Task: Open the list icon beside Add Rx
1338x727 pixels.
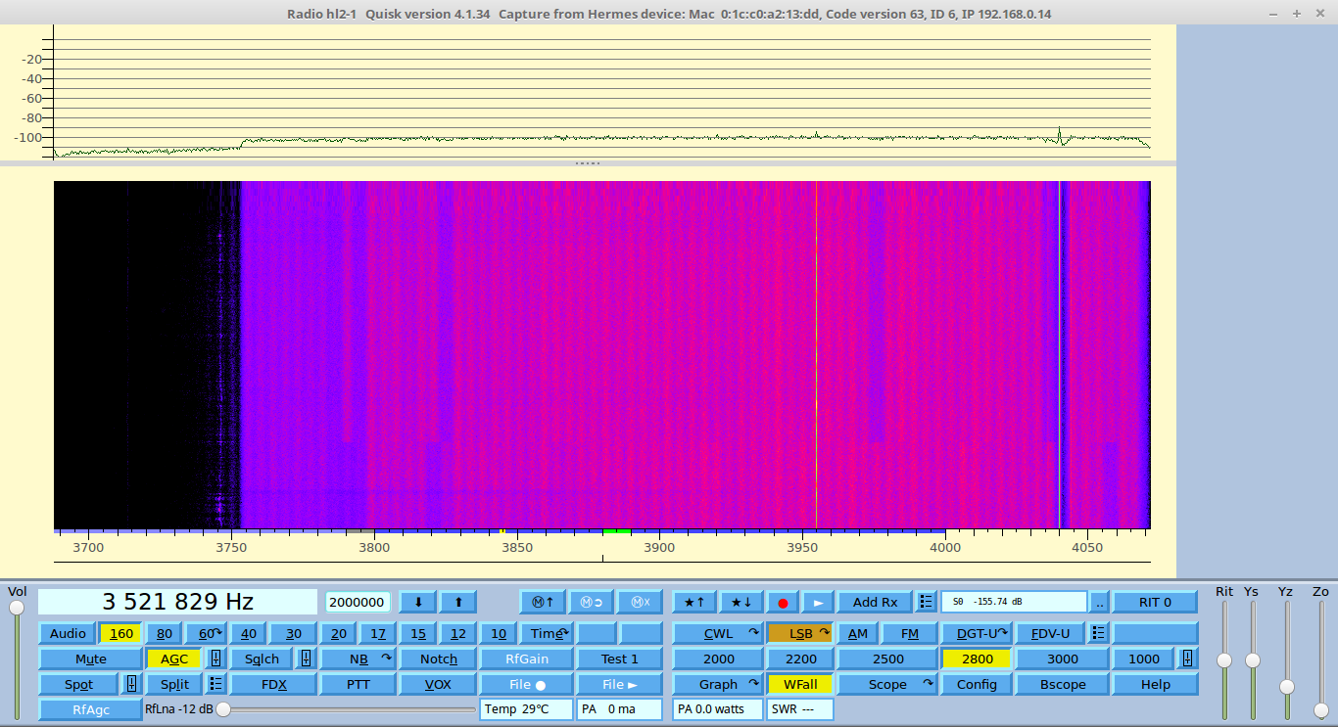Action: 926,602
